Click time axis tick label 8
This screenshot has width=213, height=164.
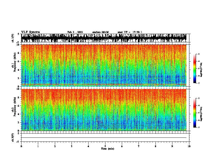point(155,146)
